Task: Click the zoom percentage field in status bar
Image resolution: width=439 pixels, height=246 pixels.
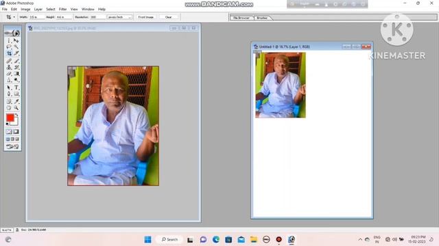Action: pos(7,230)
